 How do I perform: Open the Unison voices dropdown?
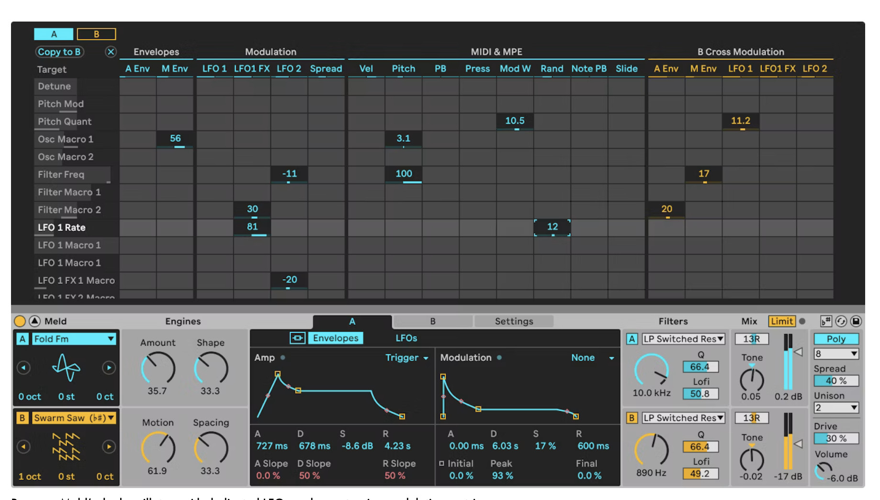836,408
